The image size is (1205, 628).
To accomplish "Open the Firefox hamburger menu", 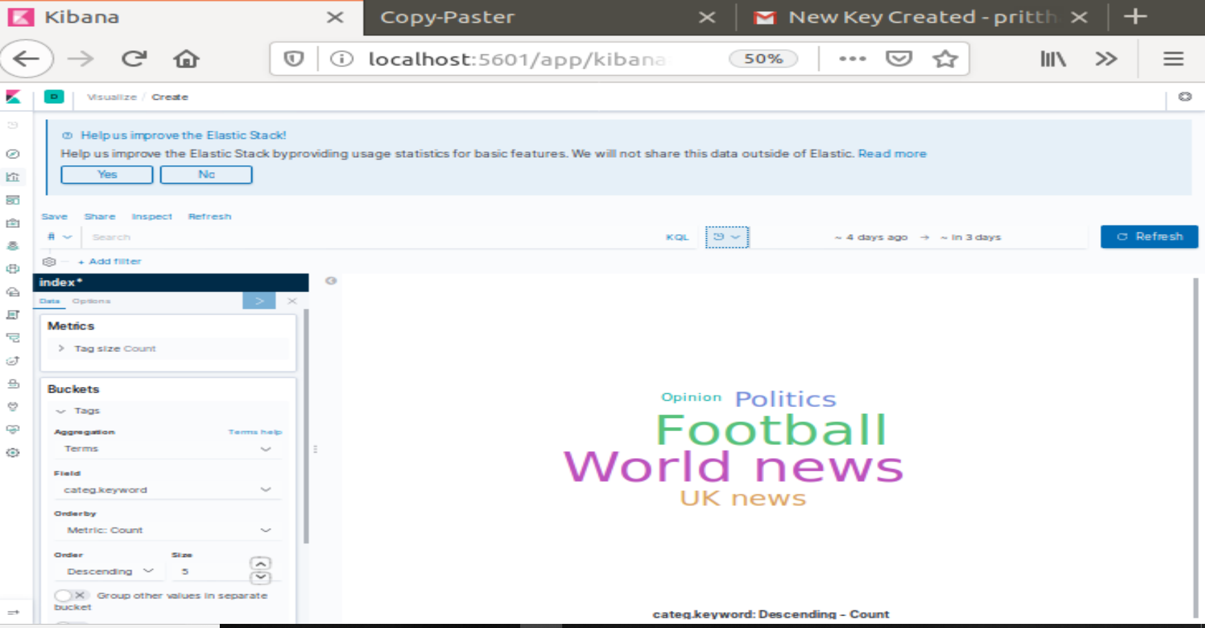I will (1173, 59).
